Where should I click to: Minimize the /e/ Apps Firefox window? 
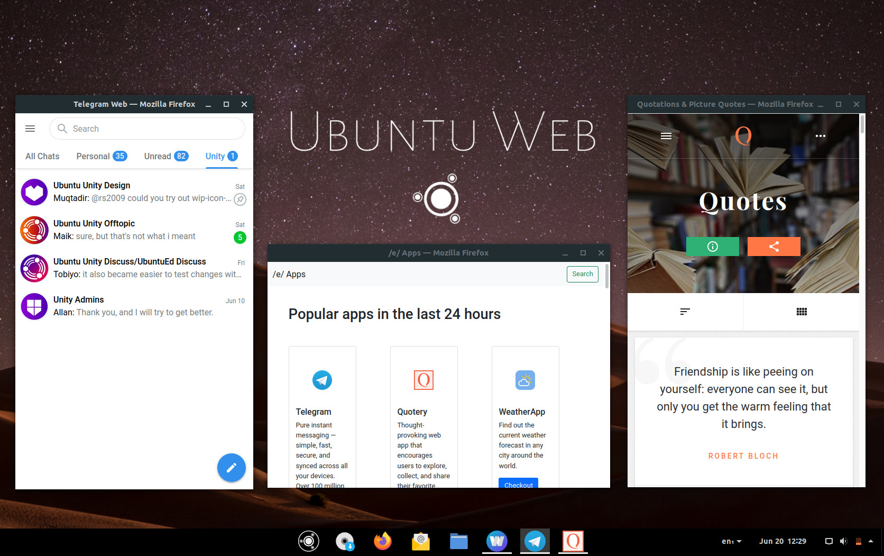tap(565, 253)
